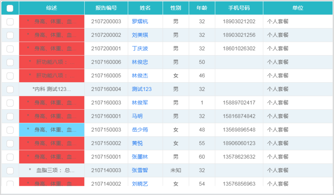The width and height of the screenshot is (334, 195).
Task: Select the checkbox for 张墨林's row
Action: (10, 157)
